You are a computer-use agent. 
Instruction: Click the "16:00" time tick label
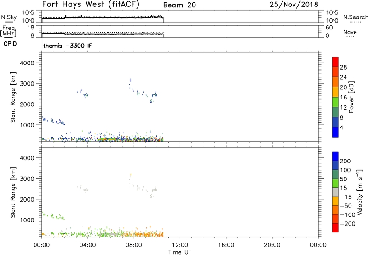click(x=226, y=245)
